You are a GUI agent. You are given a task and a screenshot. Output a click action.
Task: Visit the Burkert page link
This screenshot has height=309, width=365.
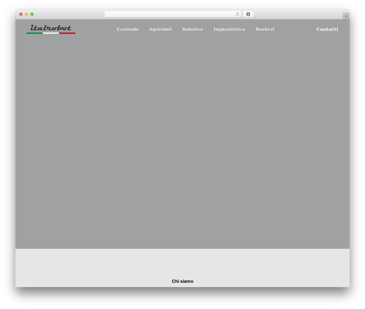click(265, 29)
